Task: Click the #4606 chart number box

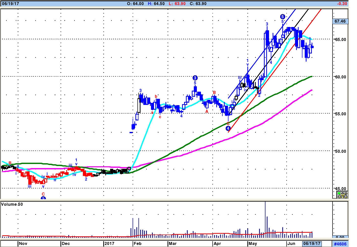Action: point(340,244)
